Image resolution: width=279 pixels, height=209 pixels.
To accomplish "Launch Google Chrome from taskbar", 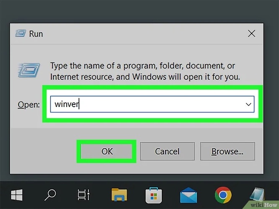I will point(223,195).
